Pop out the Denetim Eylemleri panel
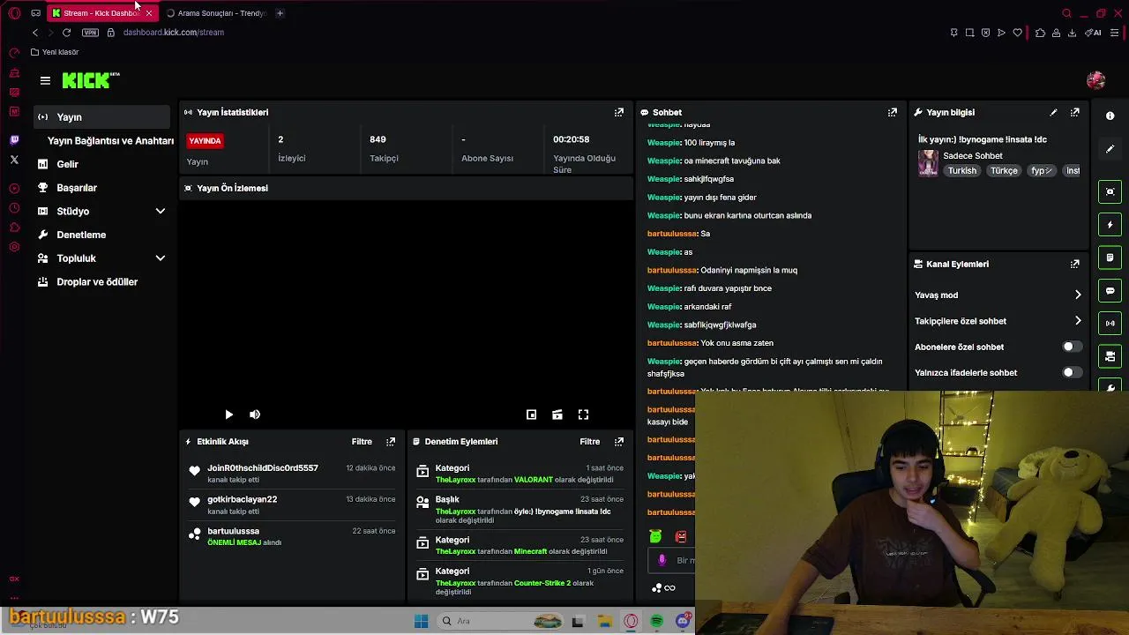This screenshot has height=635, width=1129. [619, 441]
